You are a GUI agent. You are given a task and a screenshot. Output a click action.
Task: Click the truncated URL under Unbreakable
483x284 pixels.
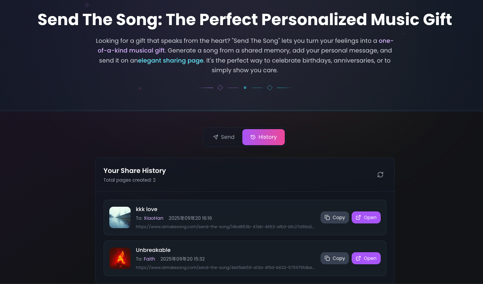(x=225, y=268)
